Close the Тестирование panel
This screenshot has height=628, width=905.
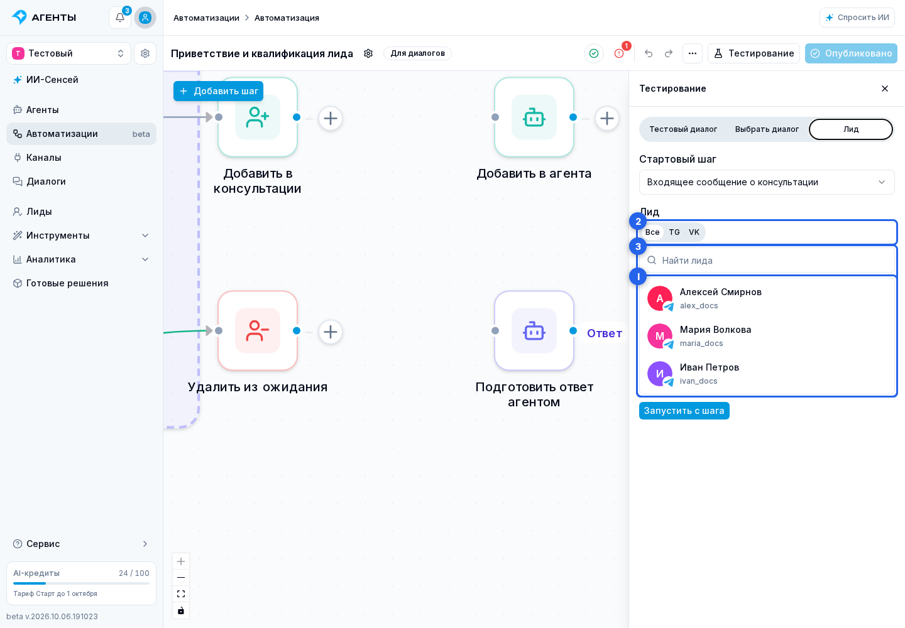[x=885, y=89]
